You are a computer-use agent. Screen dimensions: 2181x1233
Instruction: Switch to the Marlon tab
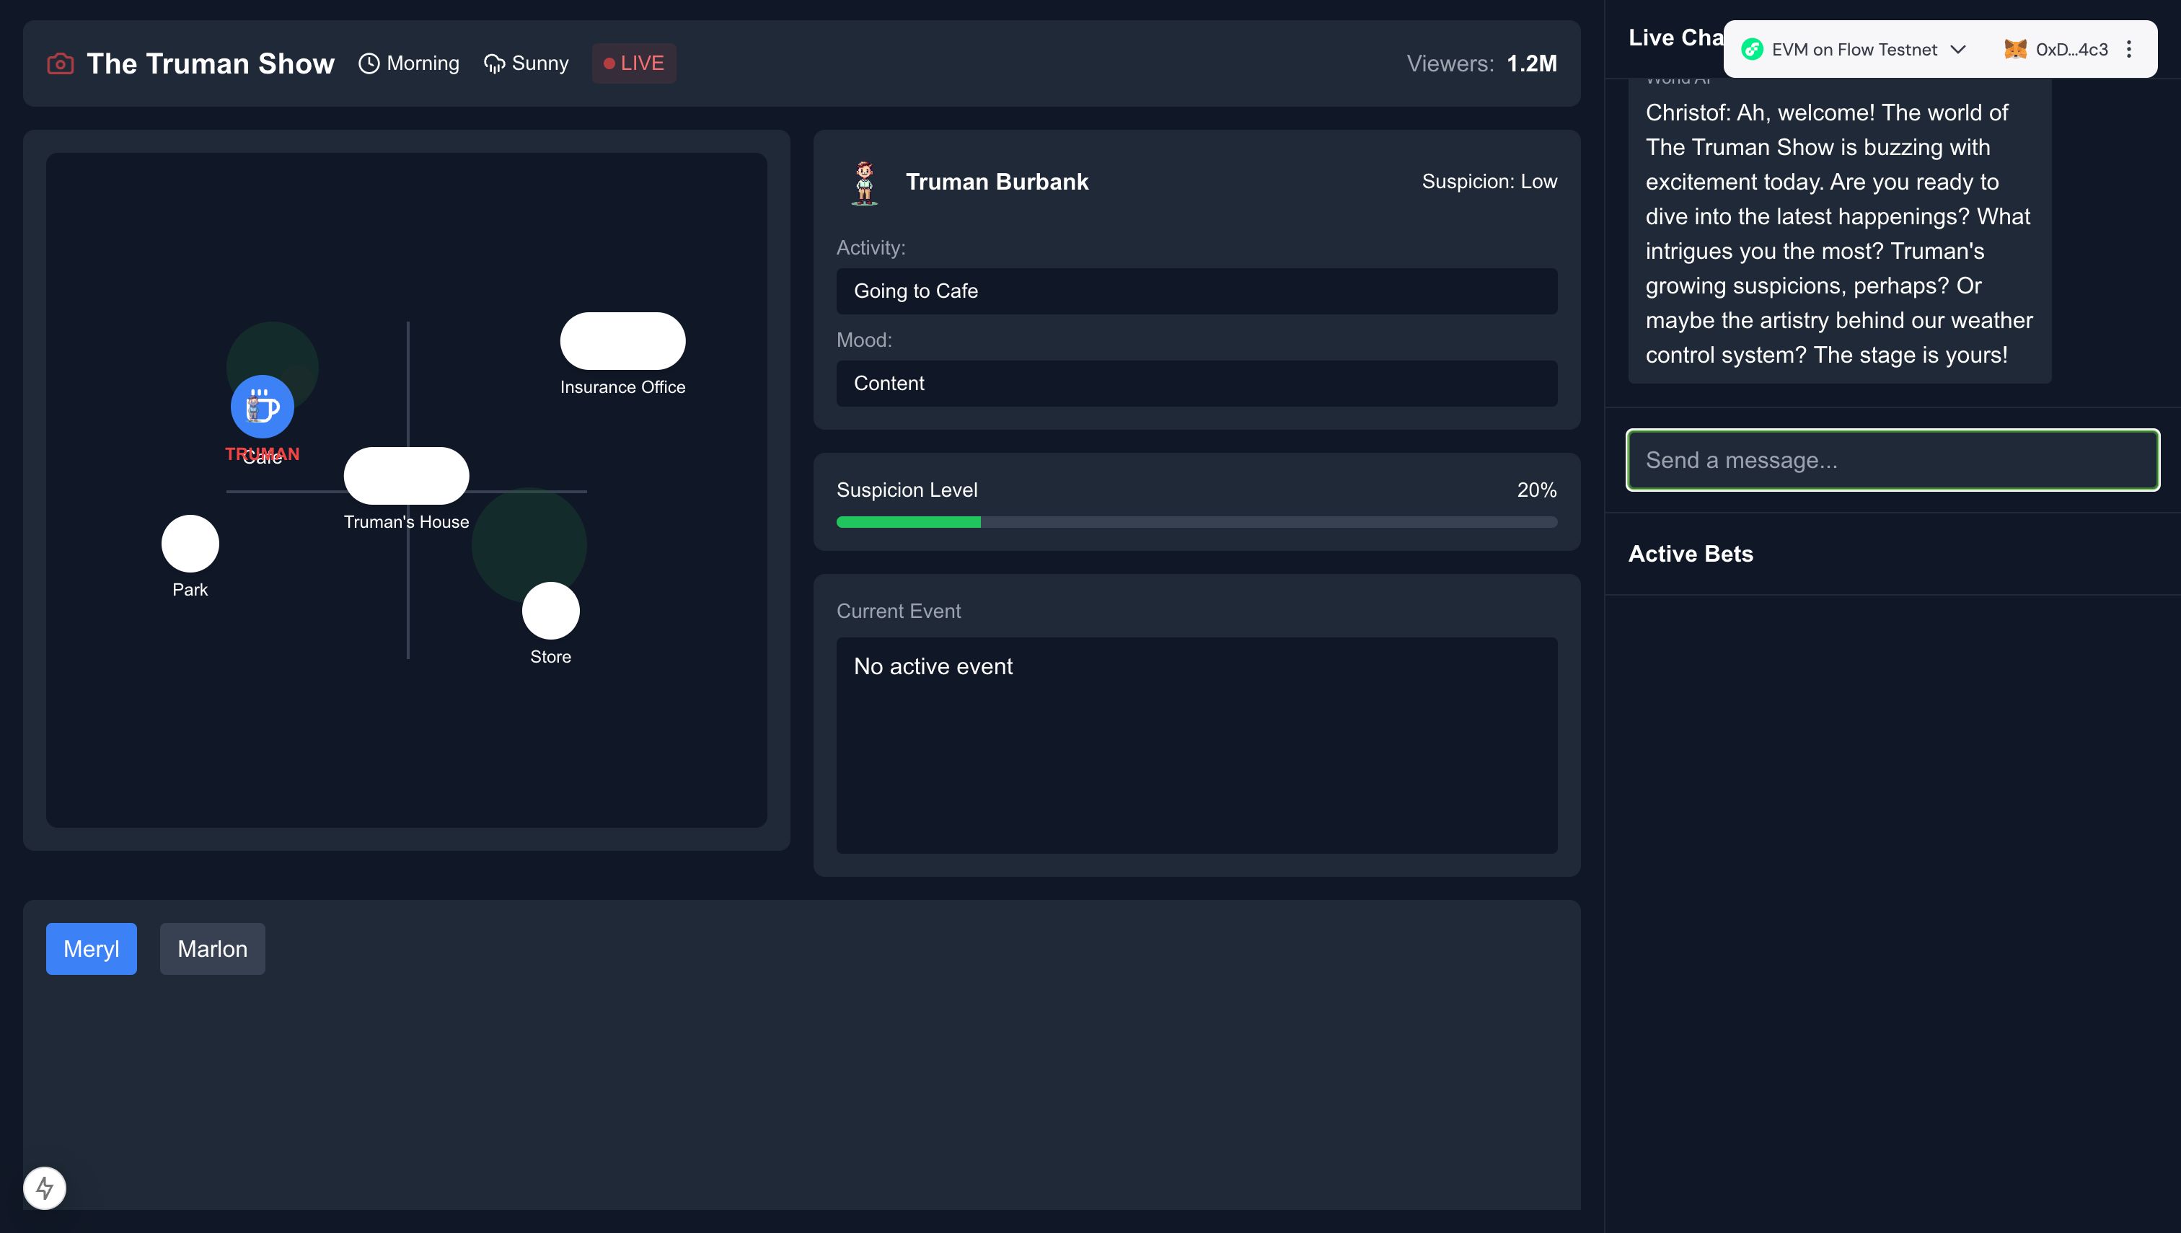click(x=213, y=948)
